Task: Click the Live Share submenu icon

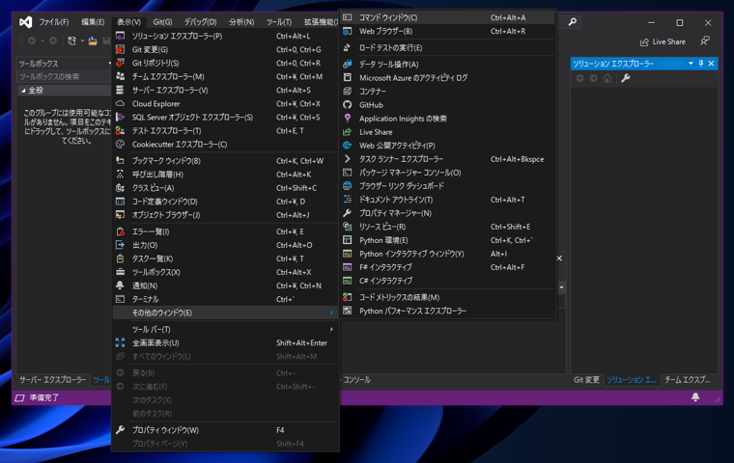Action: pos(348,132)
